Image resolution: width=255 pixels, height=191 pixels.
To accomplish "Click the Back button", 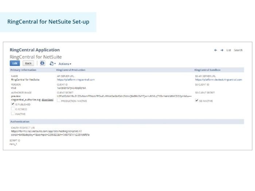I will pos(28,63).
